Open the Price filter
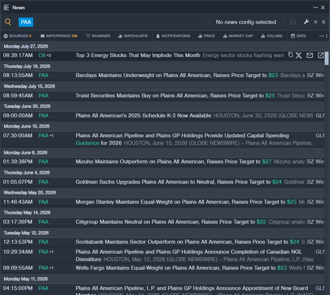Image resolution: width=330 pixels, height=295 pixels. 207,36
